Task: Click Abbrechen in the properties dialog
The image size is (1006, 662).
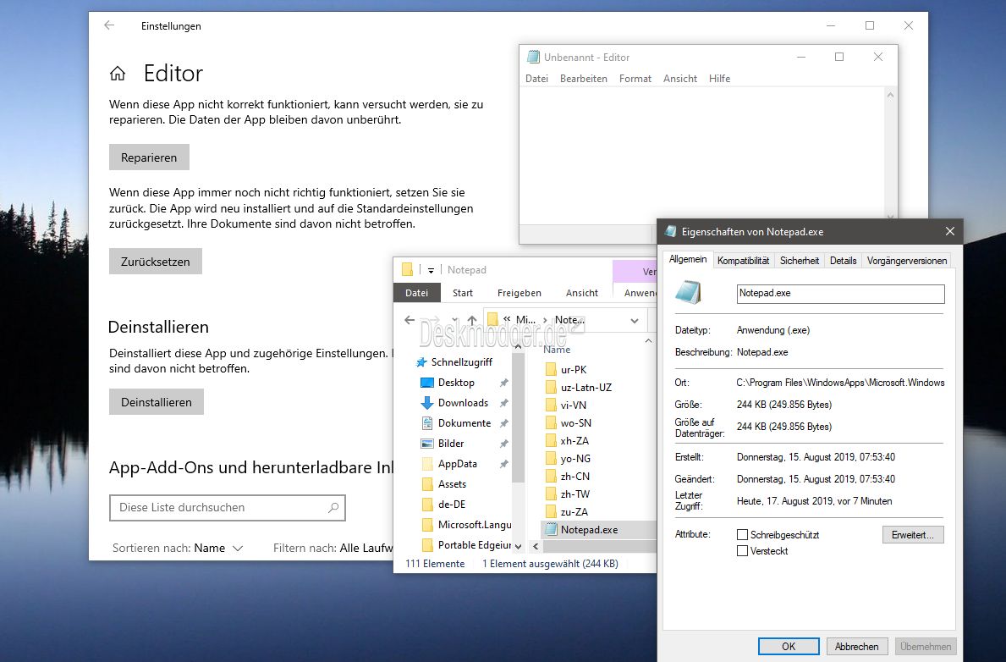Action: pyautogui.click(x=856, y=647)
